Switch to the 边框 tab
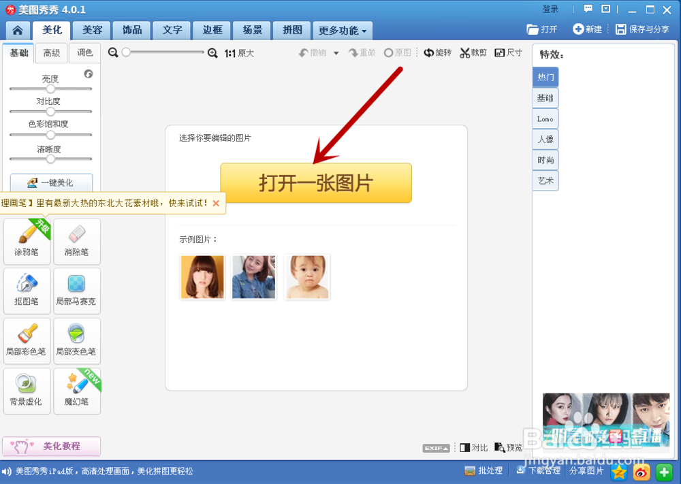This screenshot has height=484, width=681. (212, 30)
